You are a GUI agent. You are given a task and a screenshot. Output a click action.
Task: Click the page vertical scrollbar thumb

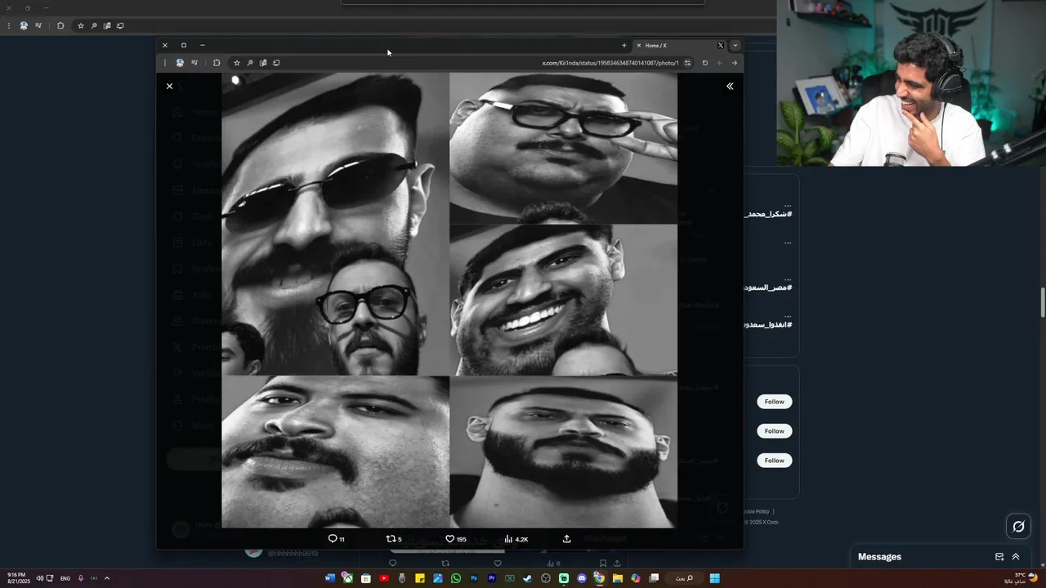(x=1042, y=302)
